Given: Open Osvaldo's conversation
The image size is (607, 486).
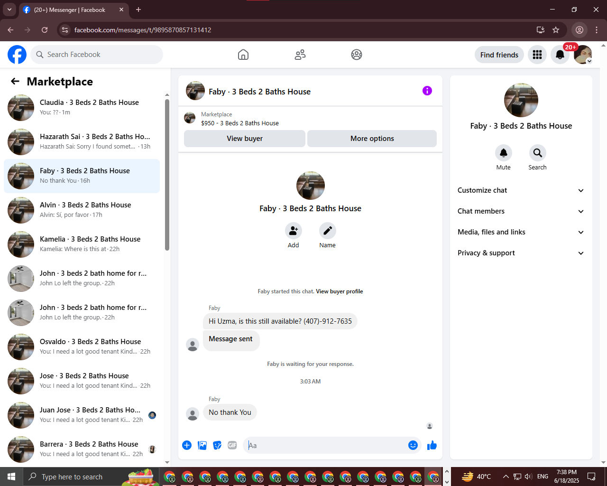Looking at the screenshot, I should point(82,347).
